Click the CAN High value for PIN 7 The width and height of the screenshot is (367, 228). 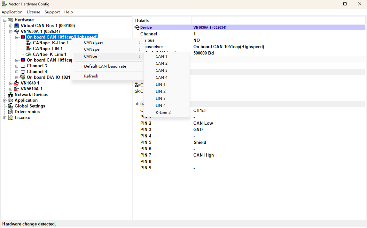[204, 155]
